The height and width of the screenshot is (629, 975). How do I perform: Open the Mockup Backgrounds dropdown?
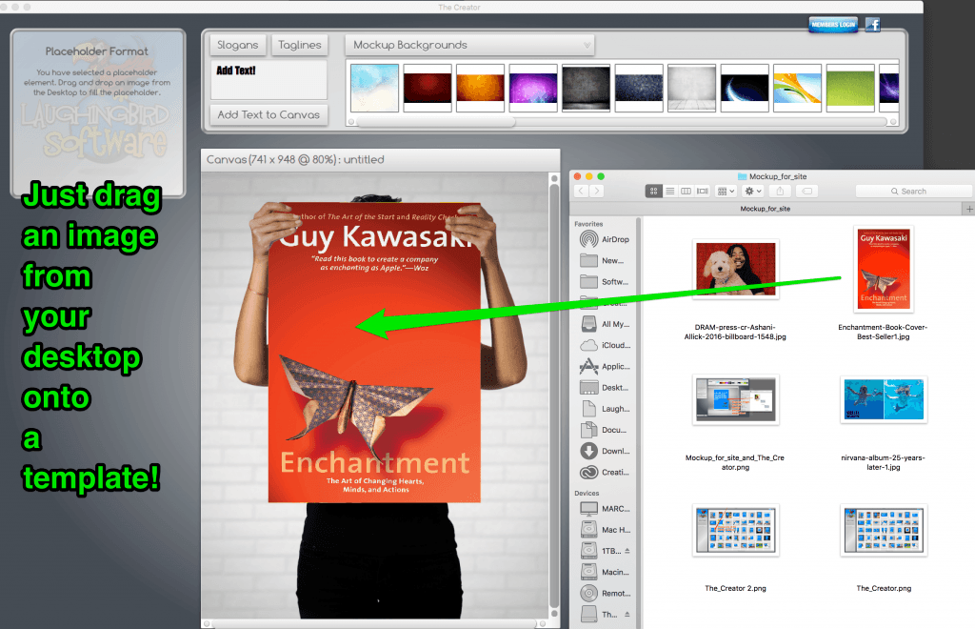tap(469, 45)
